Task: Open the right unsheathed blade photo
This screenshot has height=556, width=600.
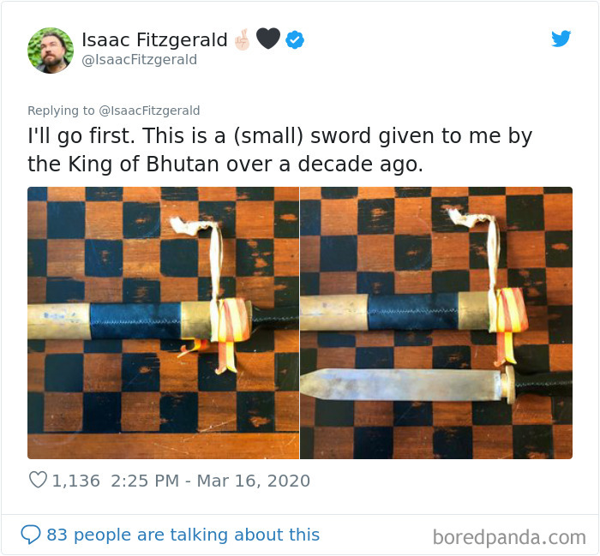Action: tap(436, 323)
